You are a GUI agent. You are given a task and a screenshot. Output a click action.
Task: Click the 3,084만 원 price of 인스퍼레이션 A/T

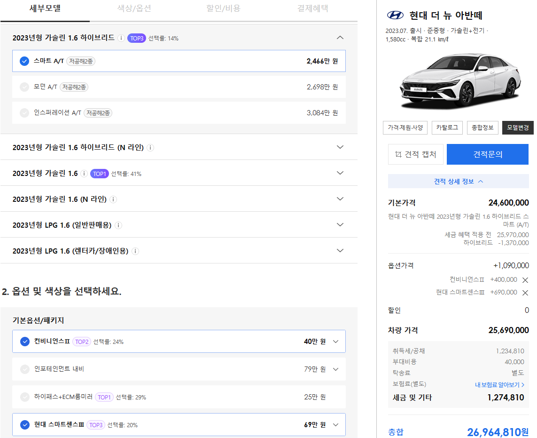click(322, 113)
